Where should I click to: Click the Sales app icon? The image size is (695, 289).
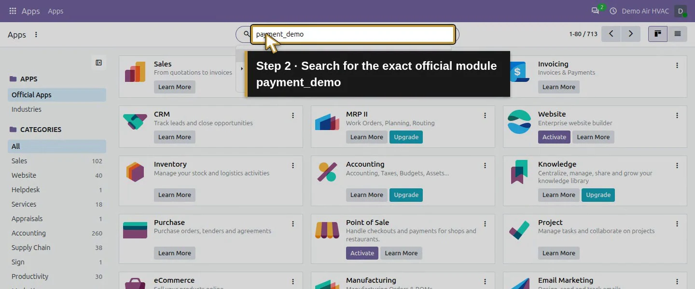(135, 72)
